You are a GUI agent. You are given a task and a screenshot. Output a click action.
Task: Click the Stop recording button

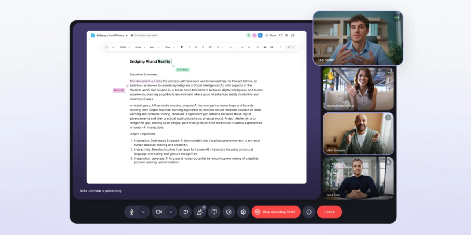point(276,212)
